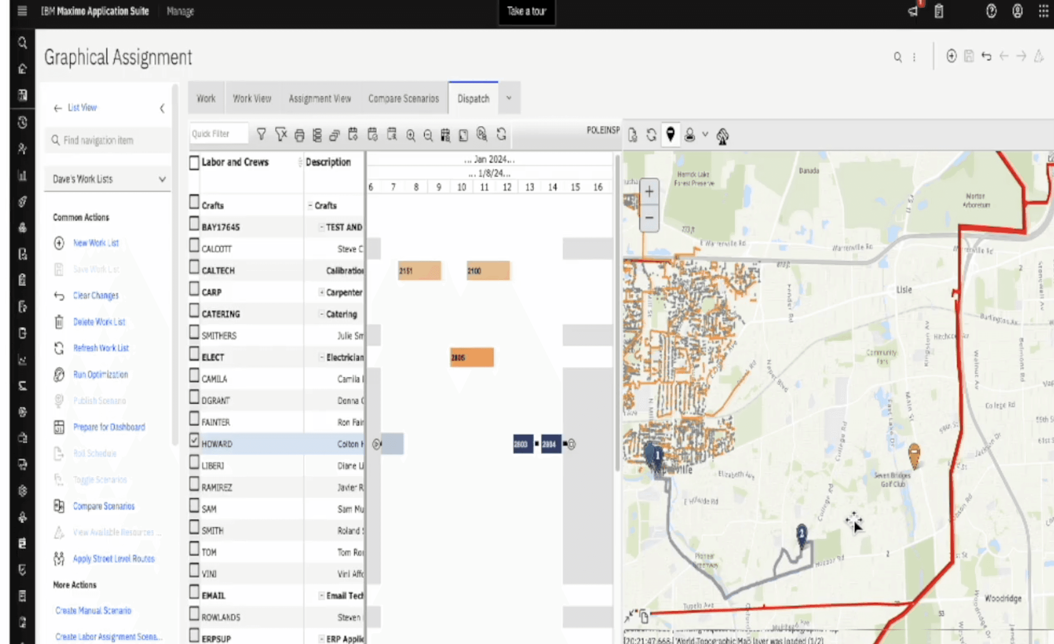Viewport: 1054px width, 644px height.
Task: Toggle the map location pin tool
Action: [670, 135]
